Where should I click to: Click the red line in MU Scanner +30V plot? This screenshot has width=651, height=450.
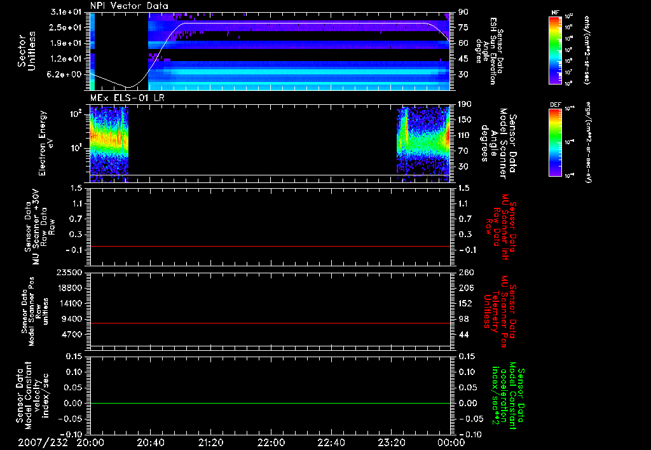coord(270,247)
